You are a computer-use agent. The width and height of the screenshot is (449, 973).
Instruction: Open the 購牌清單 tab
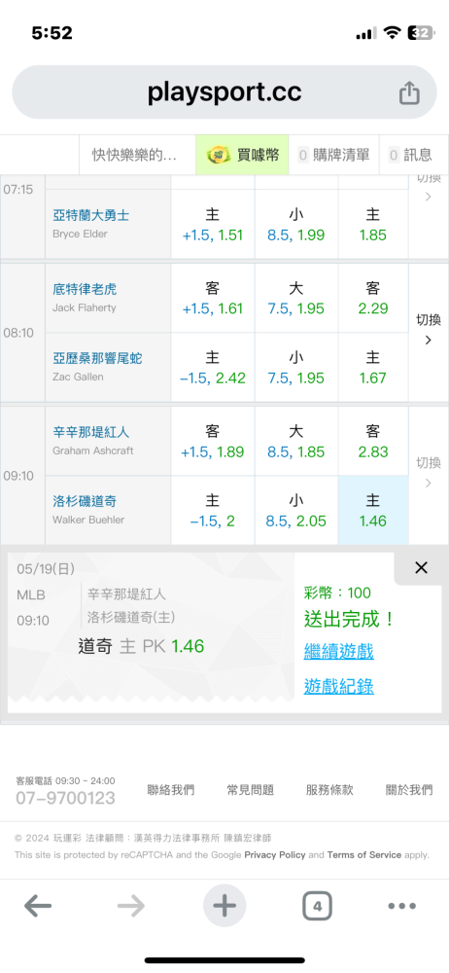click(x=333, y=155)
